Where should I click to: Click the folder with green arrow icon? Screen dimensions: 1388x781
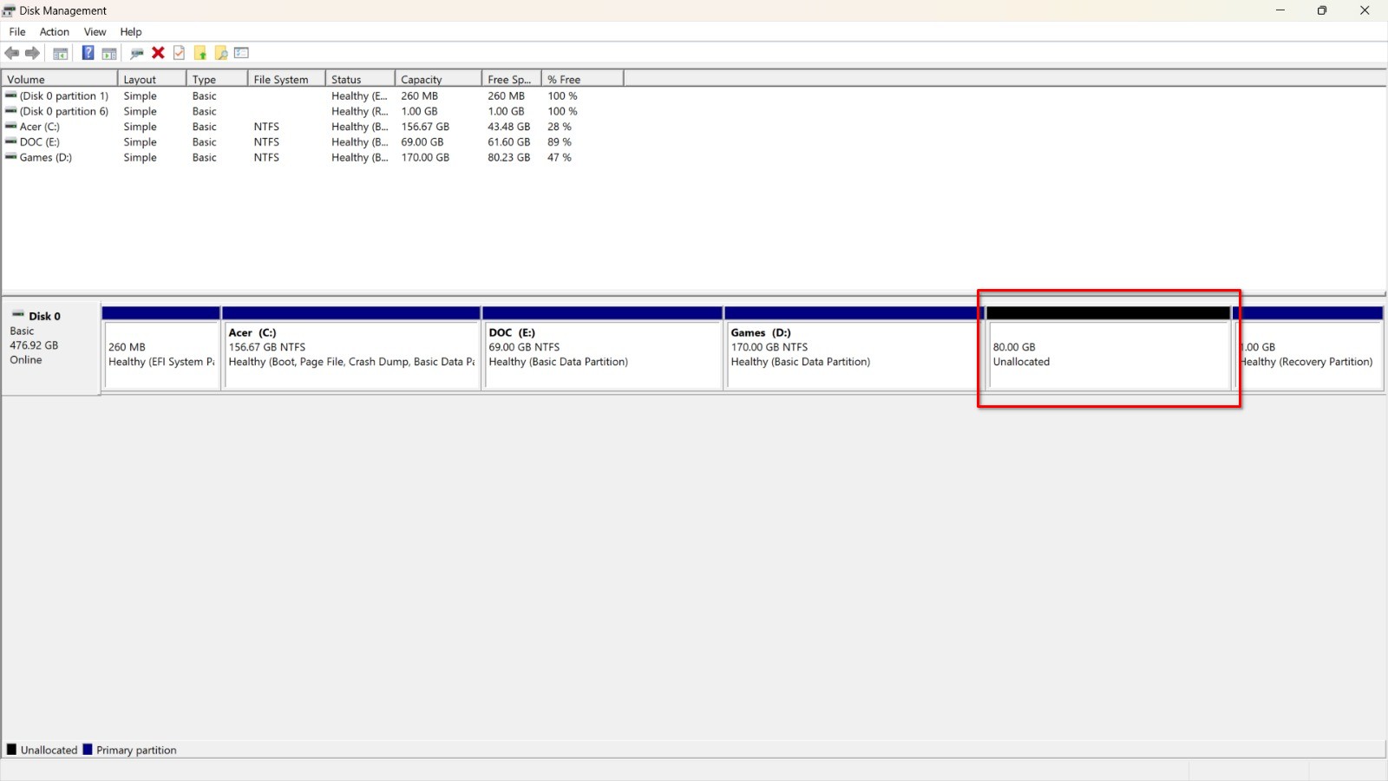200,54
